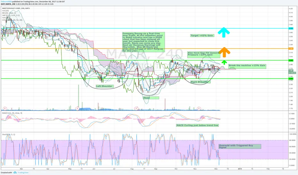
Task: Select the green 2.45 price label
Action: pyautogui.click(x=291, y=79)
